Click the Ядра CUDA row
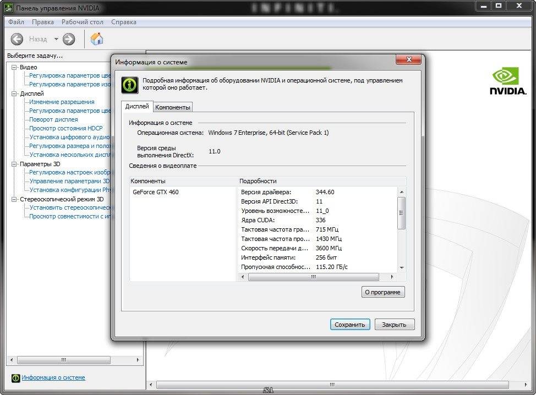 [318, 220]
